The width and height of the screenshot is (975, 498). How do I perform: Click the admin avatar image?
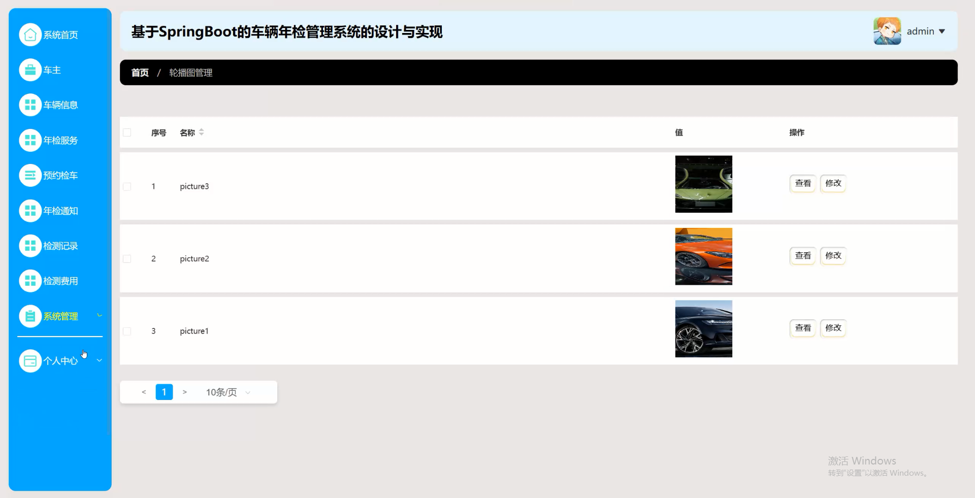[x=887, y=31]
